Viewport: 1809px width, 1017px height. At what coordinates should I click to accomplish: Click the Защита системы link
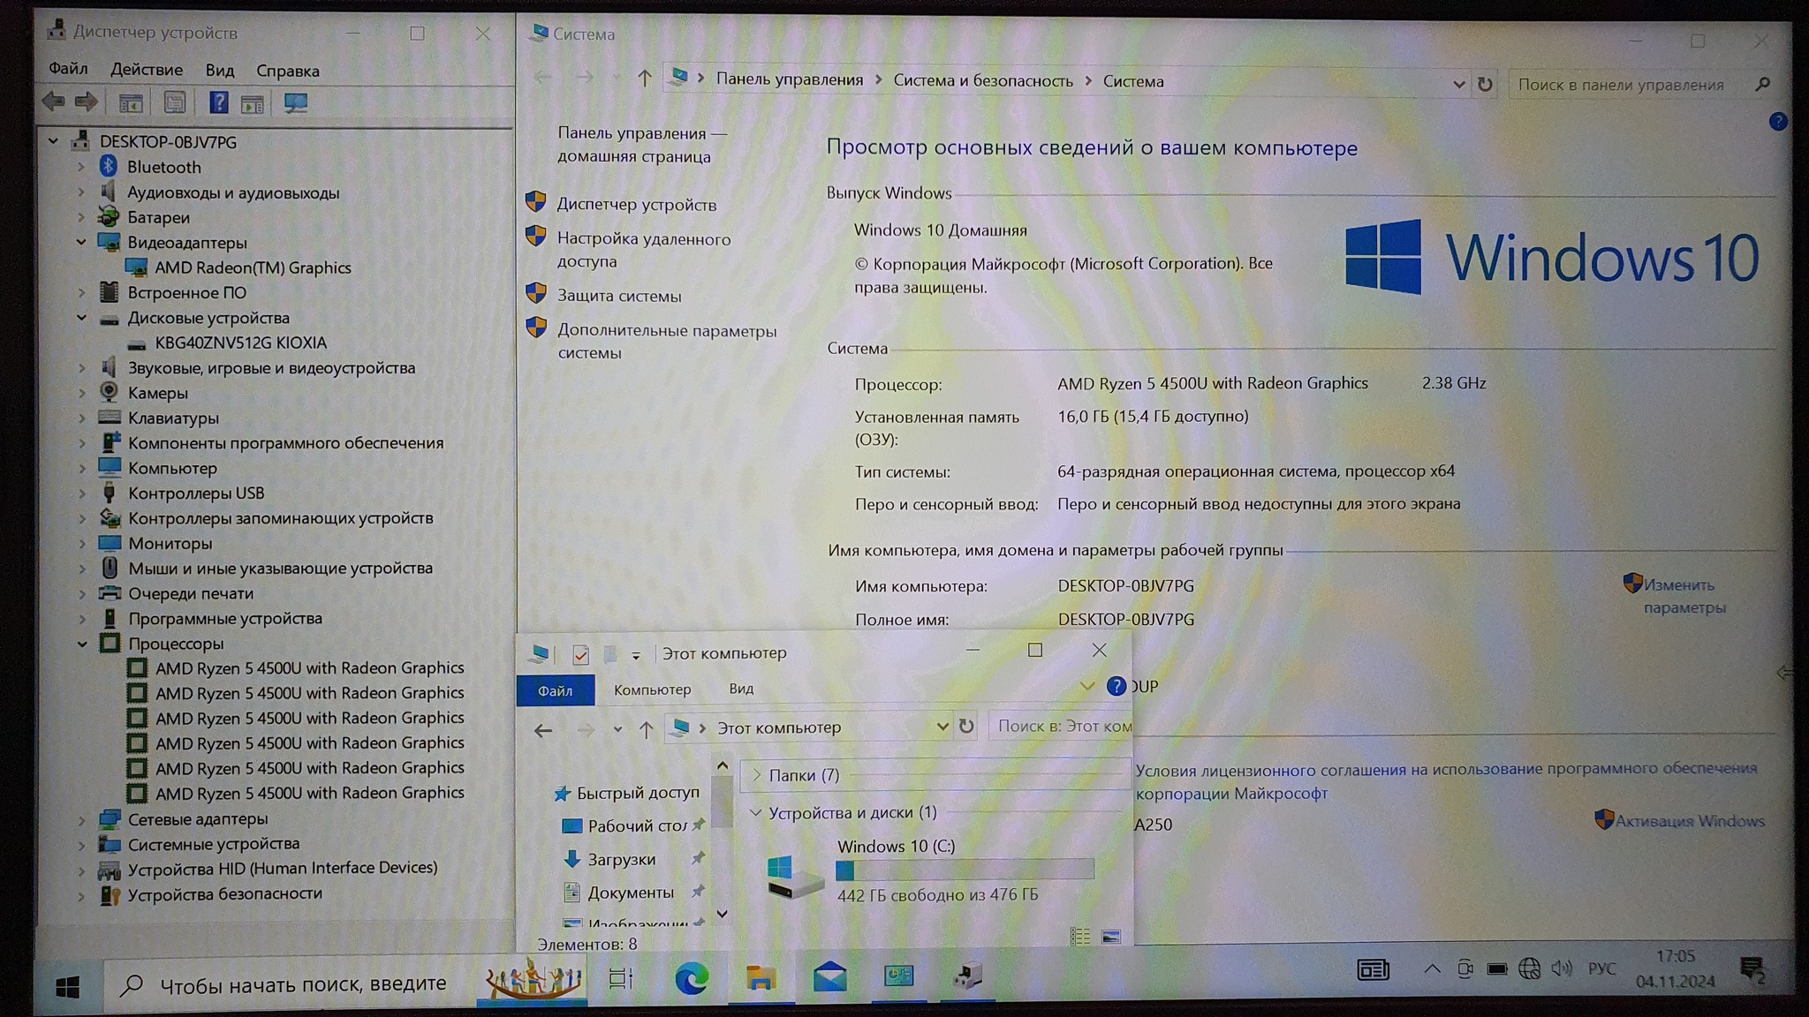pyautogui.click(x=618, y=296)
